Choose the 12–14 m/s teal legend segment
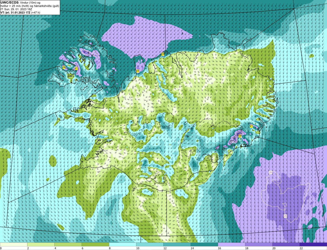 coord(177,244)
